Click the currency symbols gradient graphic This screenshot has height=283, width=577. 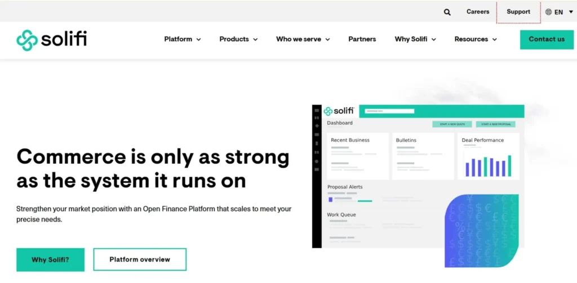pyautogui.click(x=481, y=230)
